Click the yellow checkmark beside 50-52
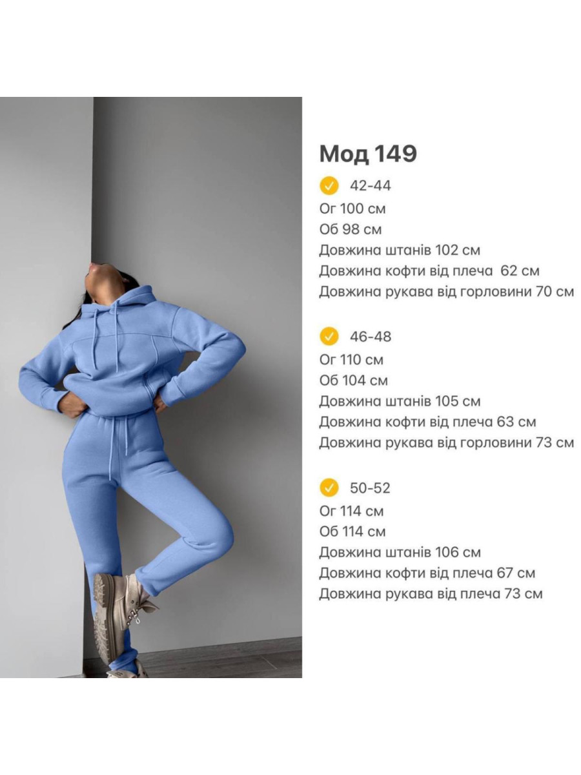Viewport: 581px width, 775px height. 329,488
